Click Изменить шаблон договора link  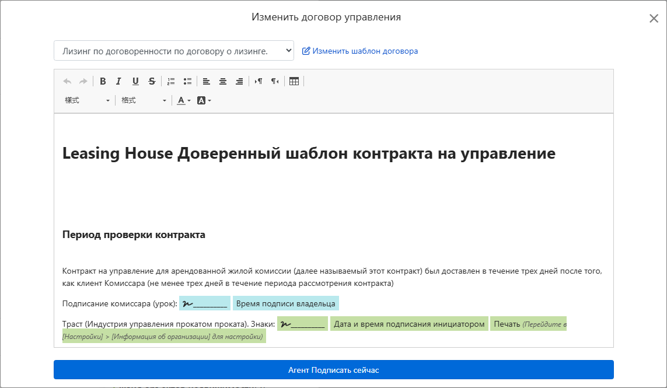click(365, 51)
